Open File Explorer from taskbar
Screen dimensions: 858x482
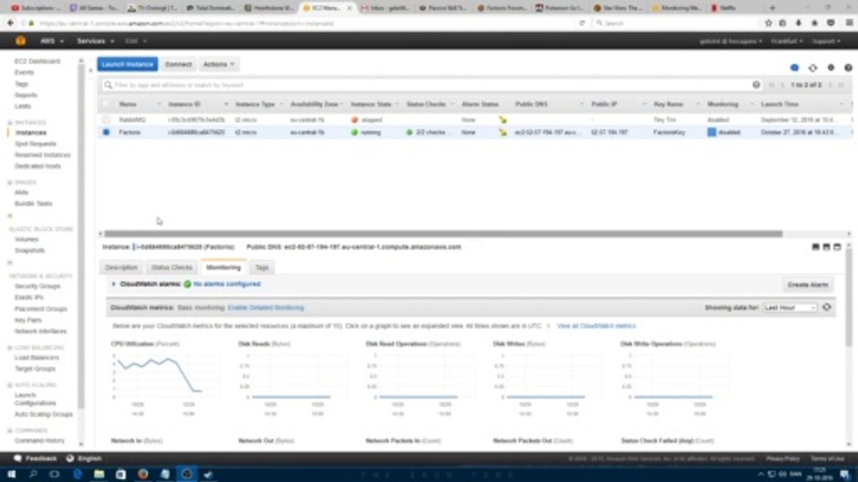tap(99, 474)
